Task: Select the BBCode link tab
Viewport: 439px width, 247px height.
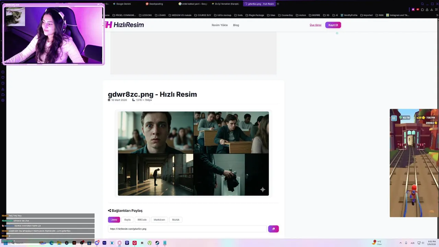Action: tap(142, 220)
